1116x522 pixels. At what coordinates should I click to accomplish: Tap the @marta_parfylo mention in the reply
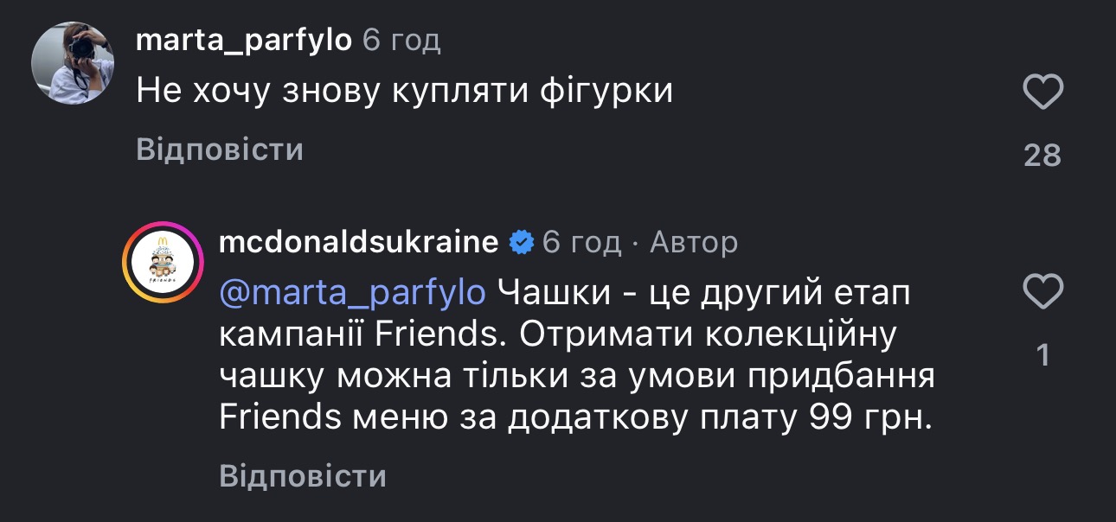(353, 293)
